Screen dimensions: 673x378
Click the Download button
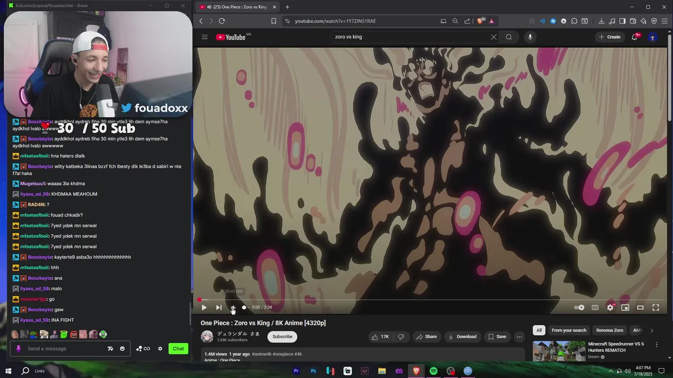462,337
